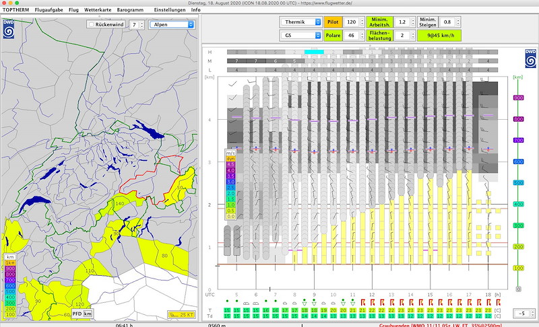Image resolution: width=539 pixels, height=327 pixels.
Task: Click the 25 KT wind barb indicator
Action: point(181,314)
